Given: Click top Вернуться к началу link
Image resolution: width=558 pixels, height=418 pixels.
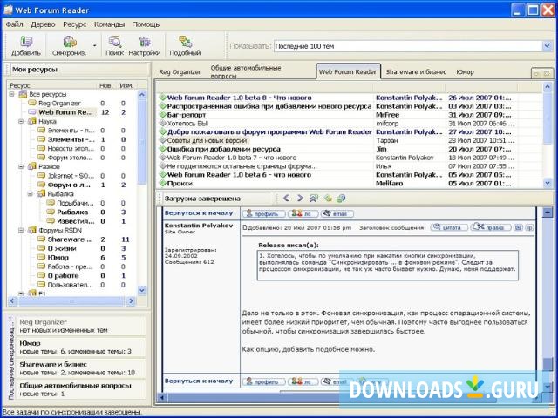Looking at the screenshot, I should pyautogui.click(x=199, y=213).
